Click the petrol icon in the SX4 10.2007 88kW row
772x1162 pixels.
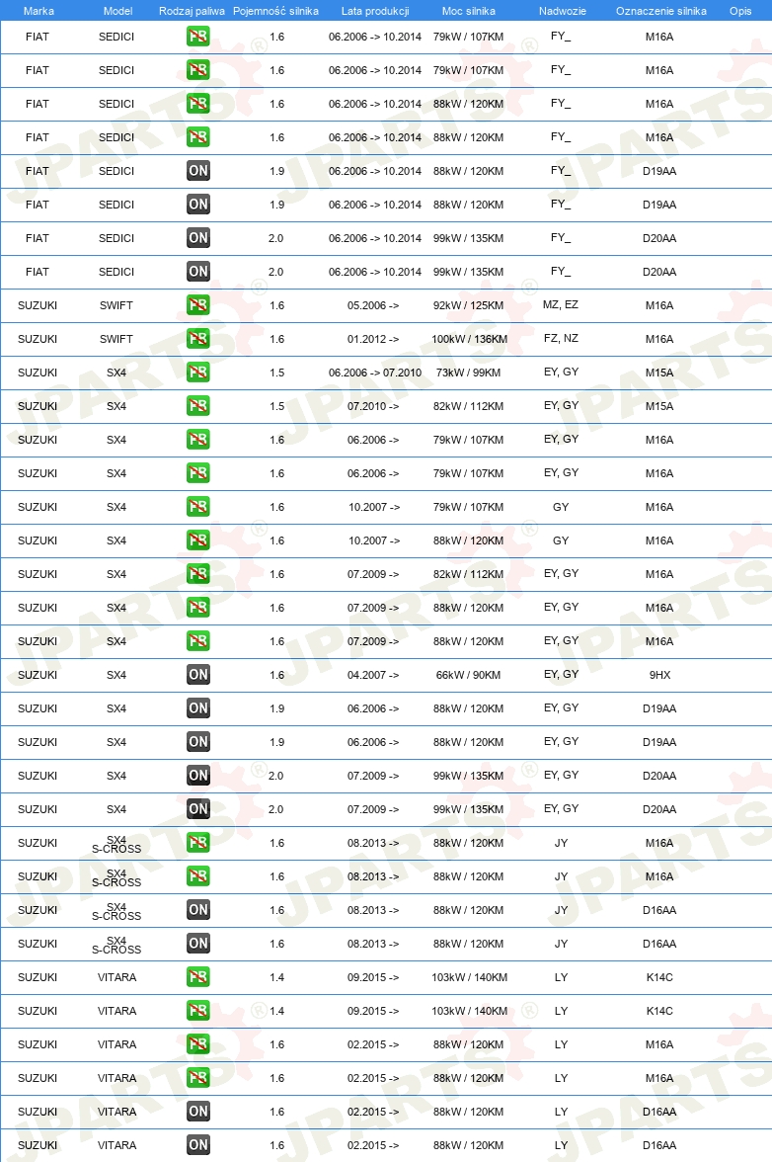point(197,540)
